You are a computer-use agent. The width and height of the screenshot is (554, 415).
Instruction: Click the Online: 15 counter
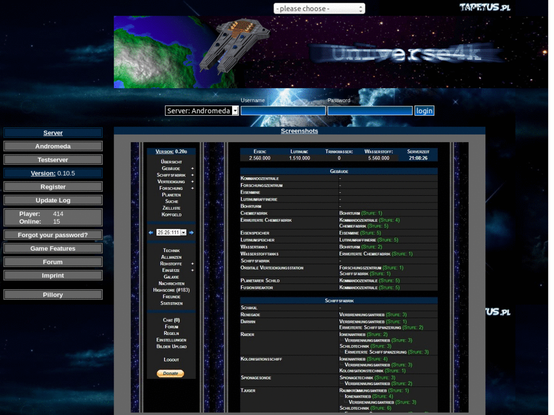39,222
